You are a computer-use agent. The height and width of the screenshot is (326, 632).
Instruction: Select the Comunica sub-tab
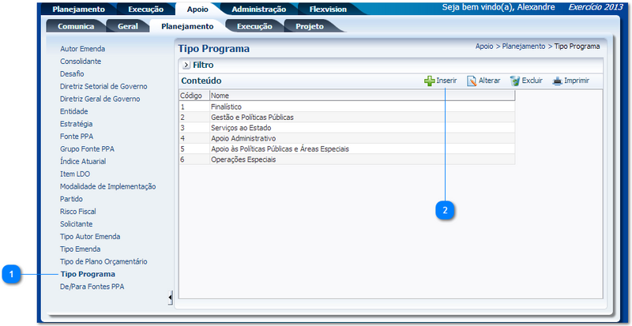(75, 26)
